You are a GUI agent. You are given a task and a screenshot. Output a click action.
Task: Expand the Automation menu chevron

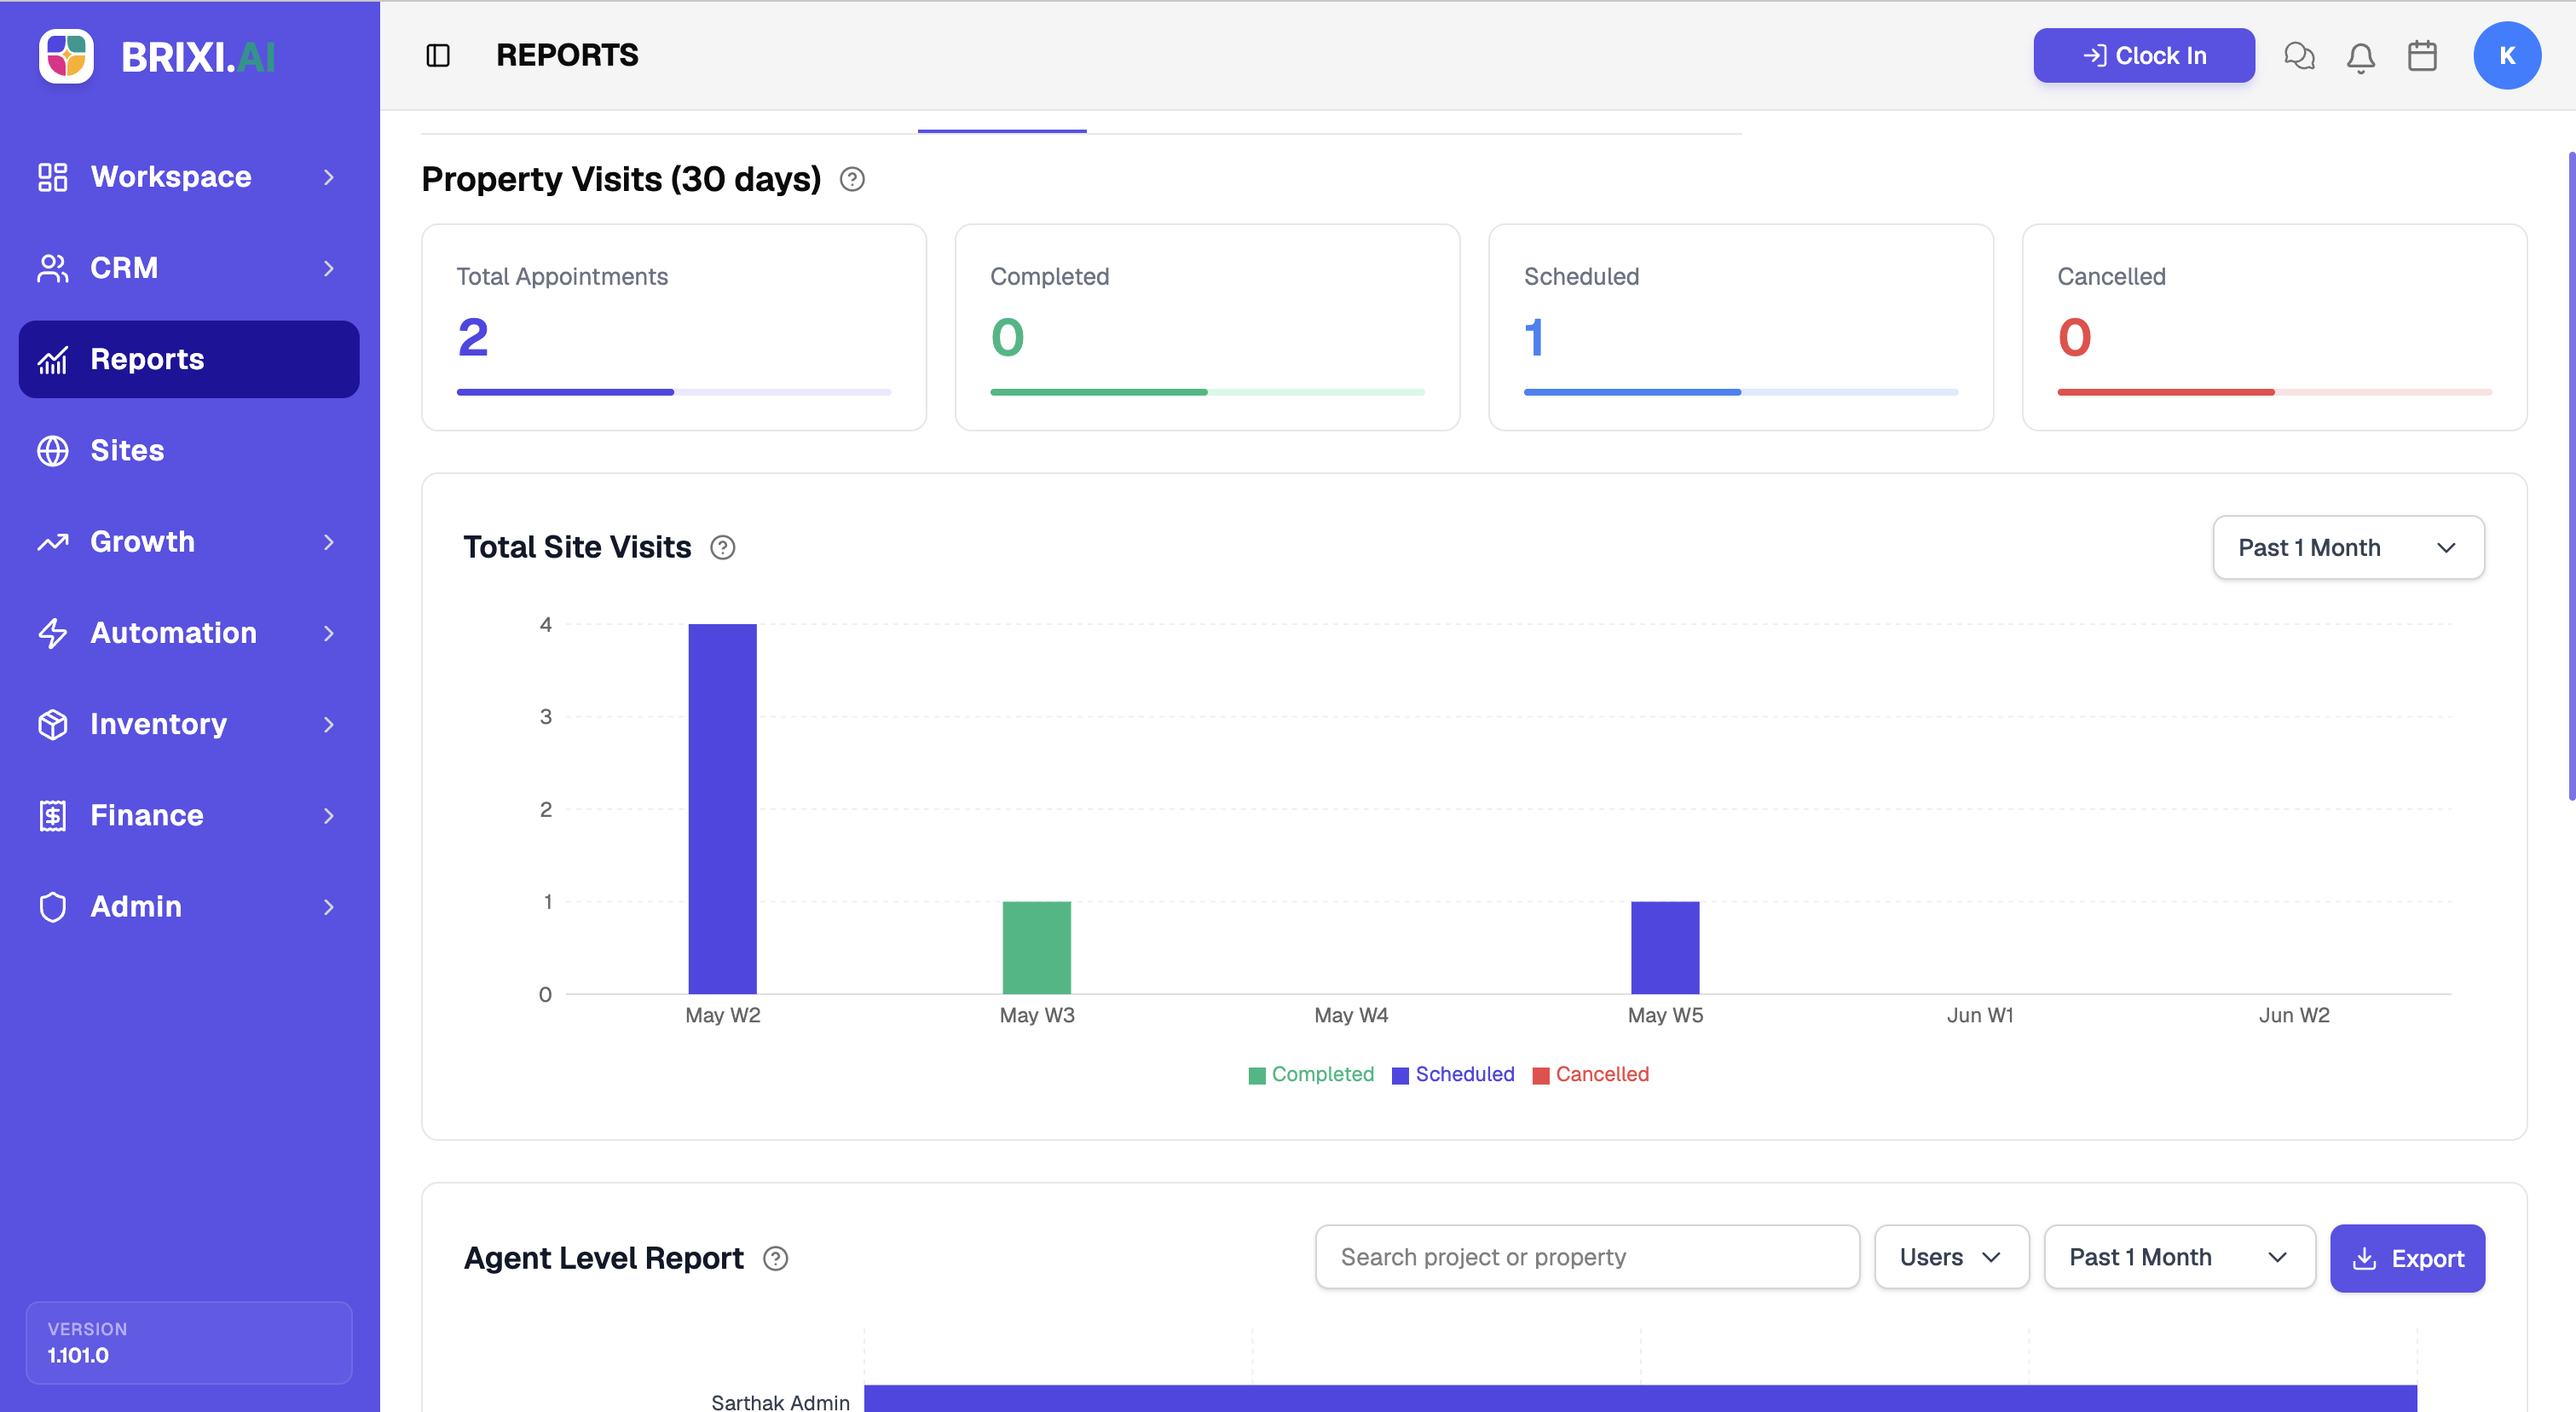[x=329, y=633]
